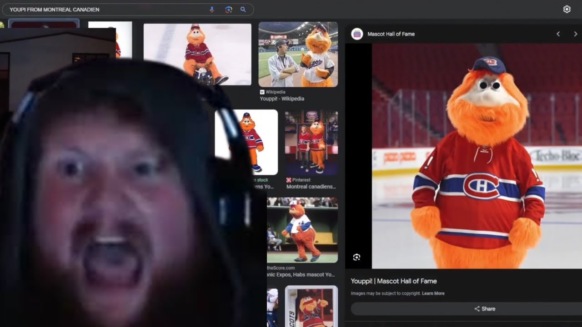582x327 pixels.
Task: Open Google Lens from the search bar
Action: (229, 10)
